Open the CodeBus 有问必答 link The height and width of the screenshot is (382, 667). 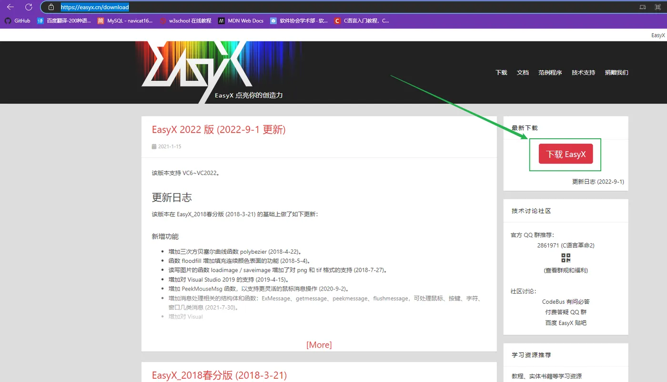566,302
